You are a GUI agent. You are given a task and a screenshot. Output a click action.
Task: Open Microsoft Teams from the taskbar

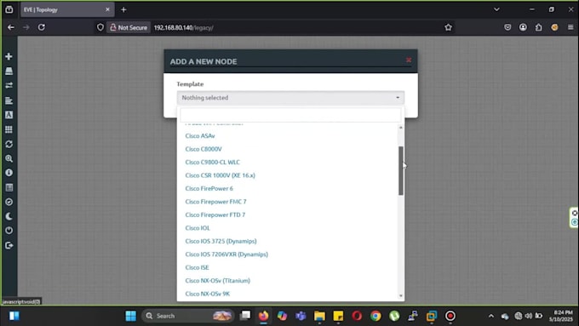pyautogui.click(x=301, y=316)
